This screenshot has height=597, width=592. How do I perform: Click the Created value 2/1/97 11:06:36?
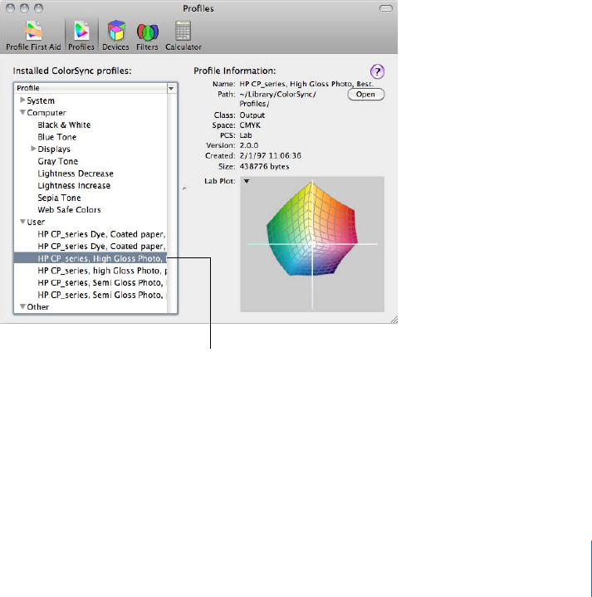(x=271, y=156)
